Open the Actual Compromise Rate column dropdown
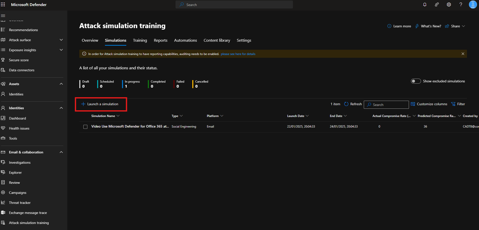This screenshot has height=230, width=479. tap(414, 116)
